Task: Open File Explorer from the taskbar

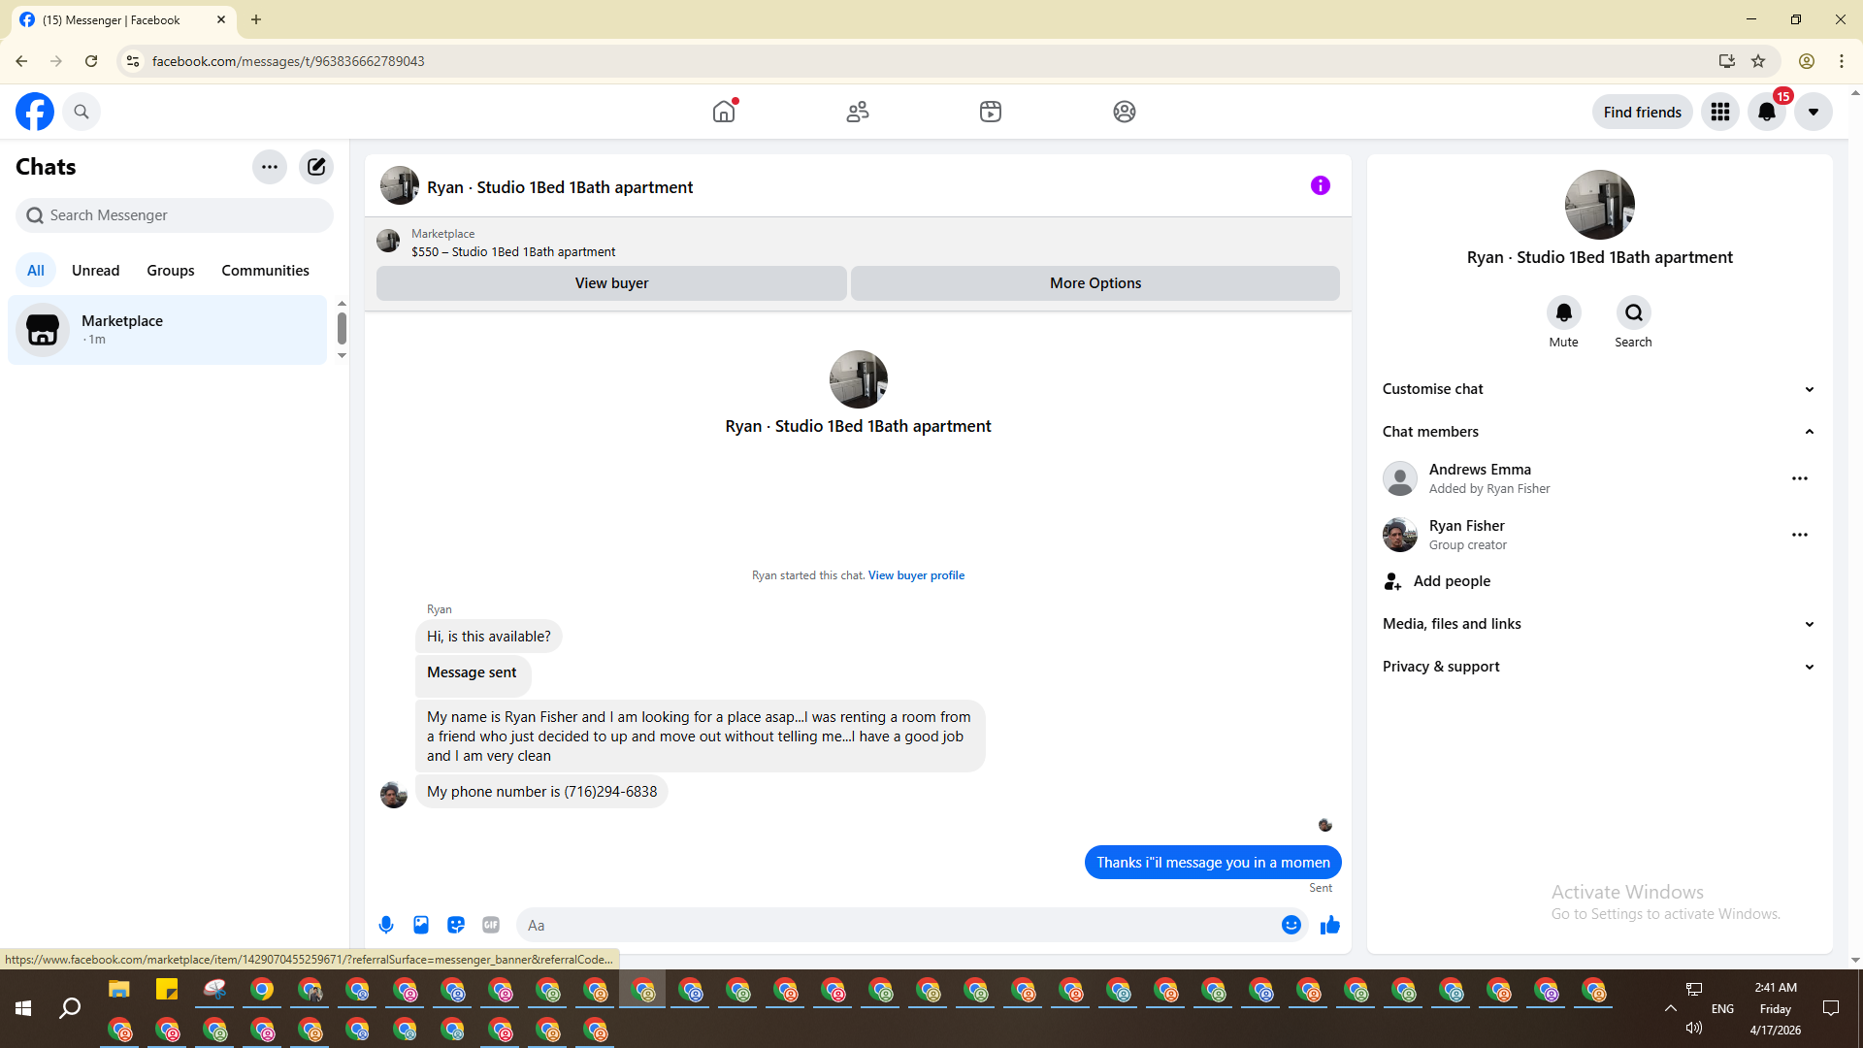Action: [x=119, y=990]
